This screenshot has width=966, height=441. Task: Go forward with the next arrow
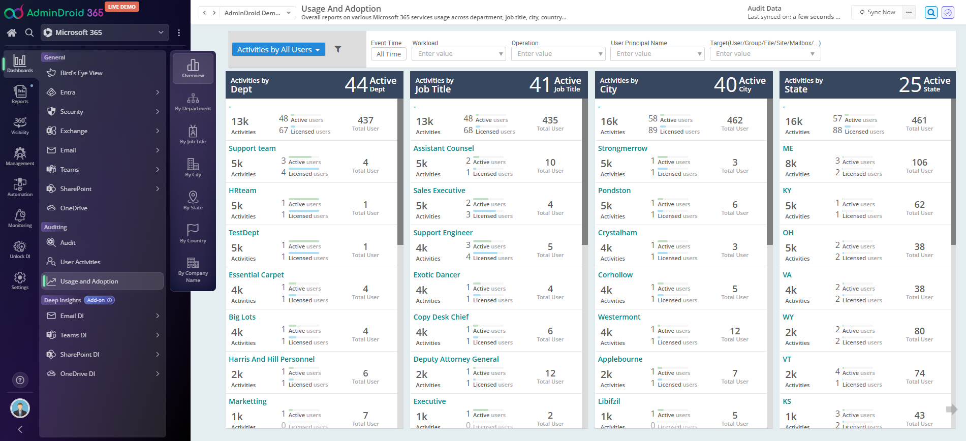[x=214, y=13]
